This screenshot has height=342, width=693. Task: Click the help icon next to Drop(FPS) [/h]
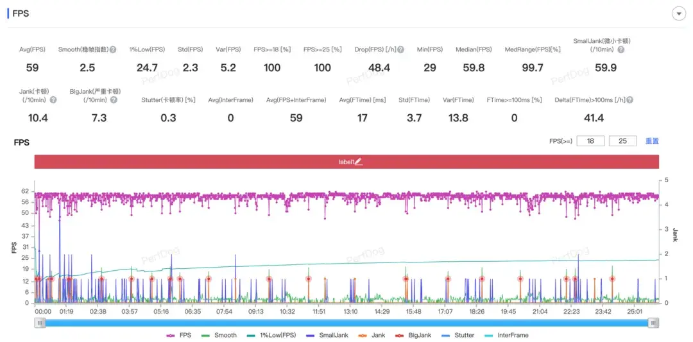(400, 49)
